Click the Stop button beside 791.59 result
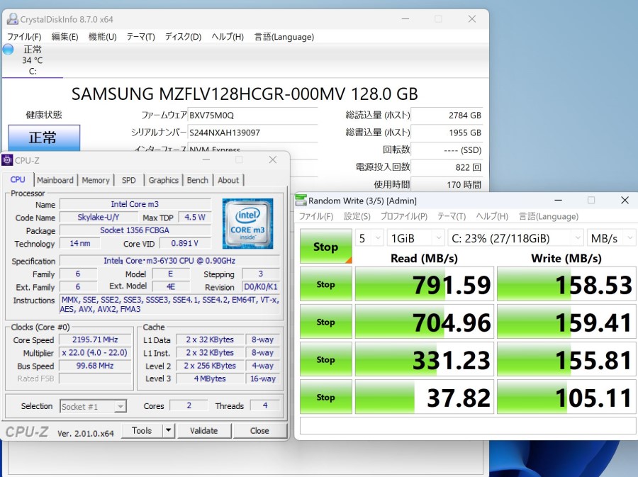 [326, 284]
